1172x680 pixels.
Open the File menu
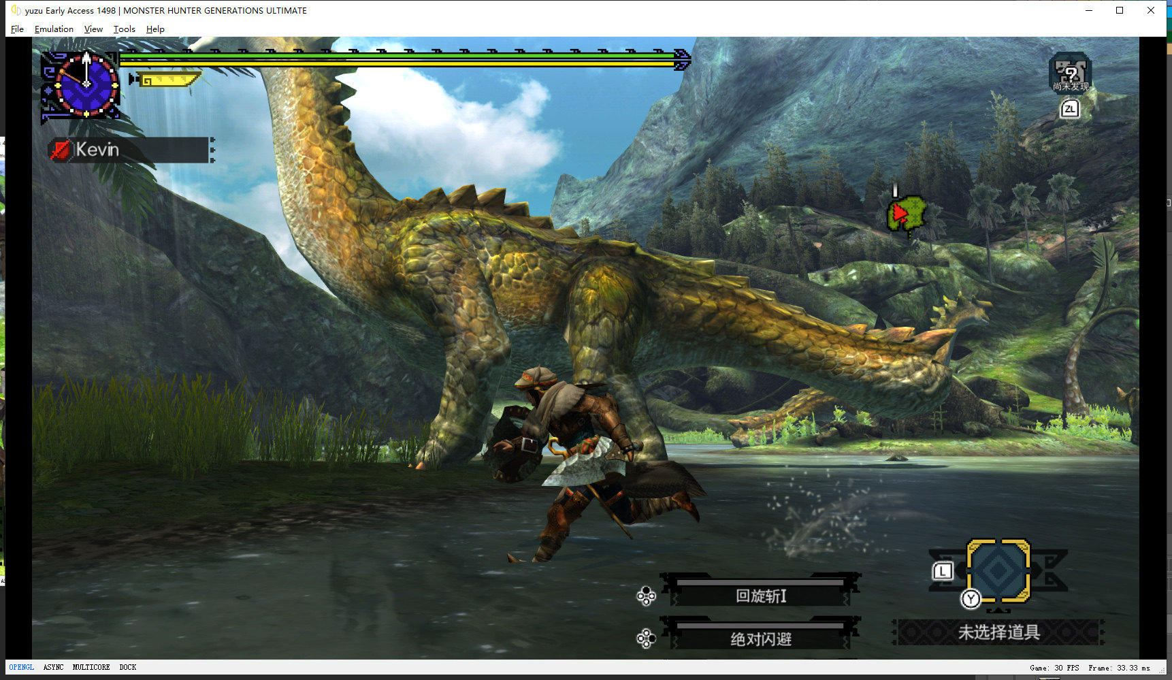point(17,29)
